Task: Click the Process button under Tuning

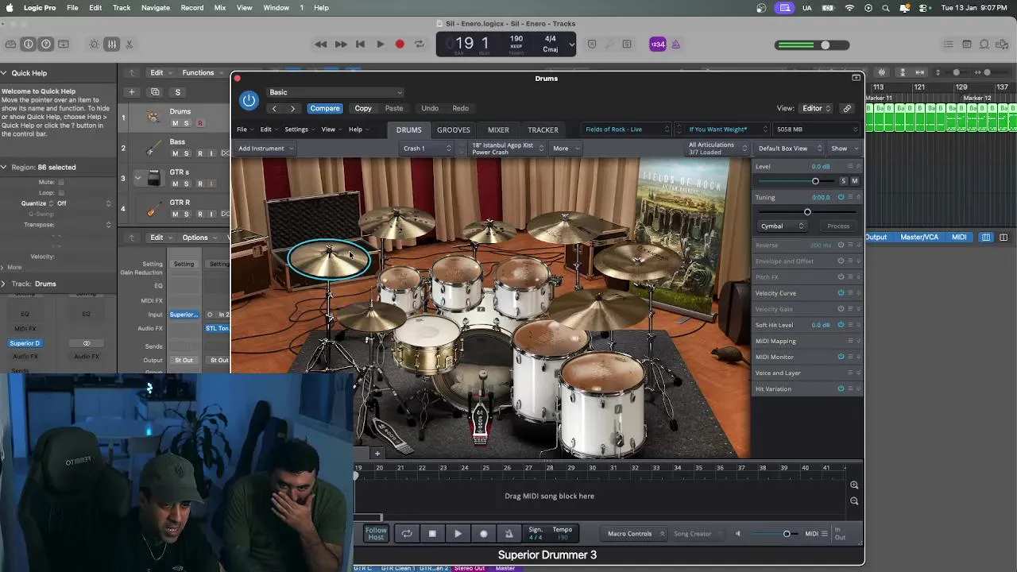Action: tap(838, 226)
